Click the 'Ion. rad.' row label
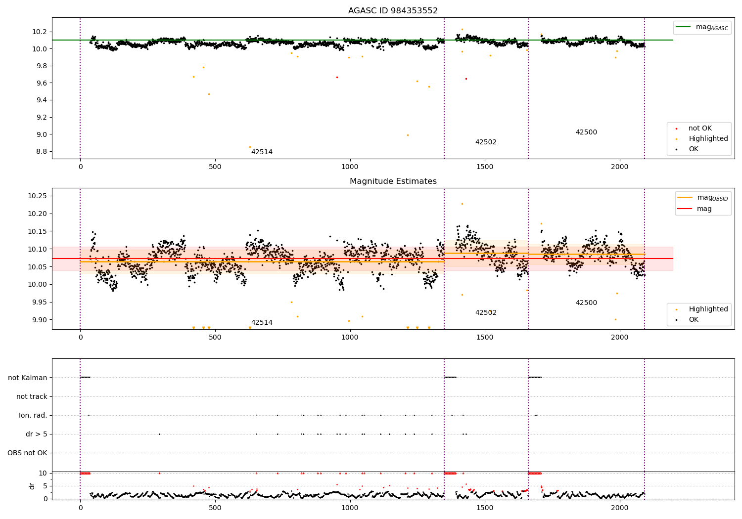Viewport: 742px width, 519px height. (x=33, y=415)
